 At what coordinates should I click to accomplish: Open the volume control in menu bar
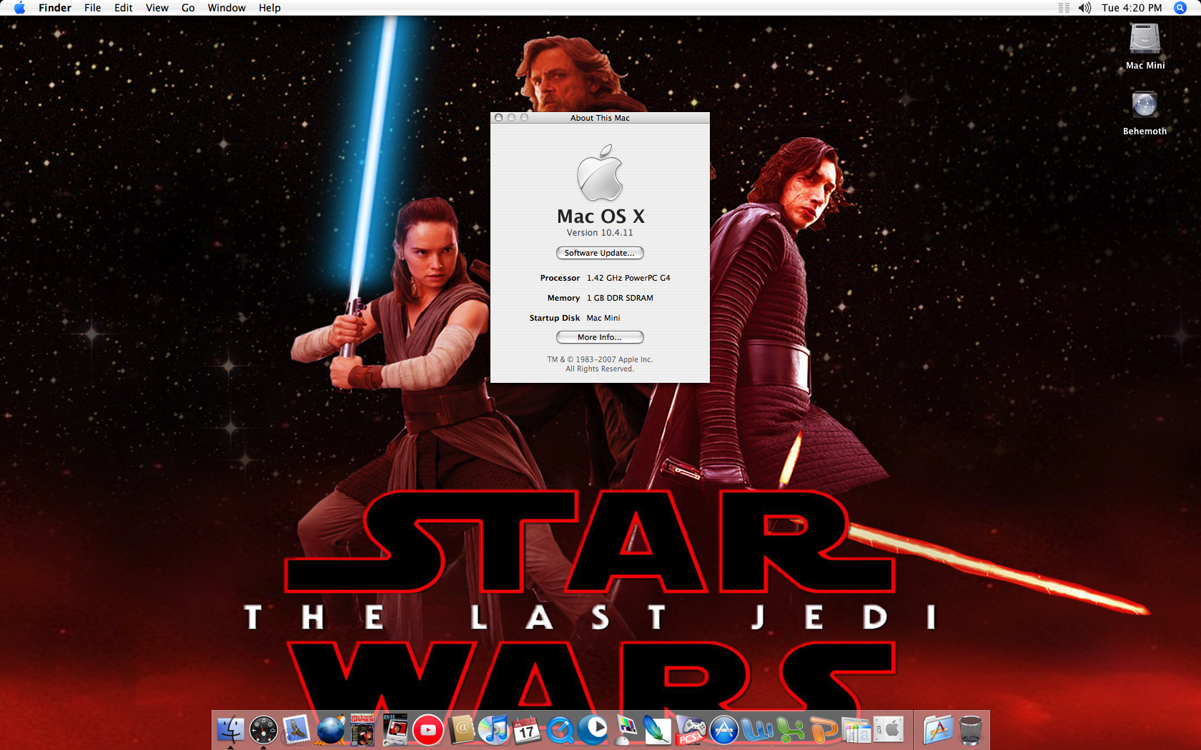pyautogui.click(x=1084, y=8)
